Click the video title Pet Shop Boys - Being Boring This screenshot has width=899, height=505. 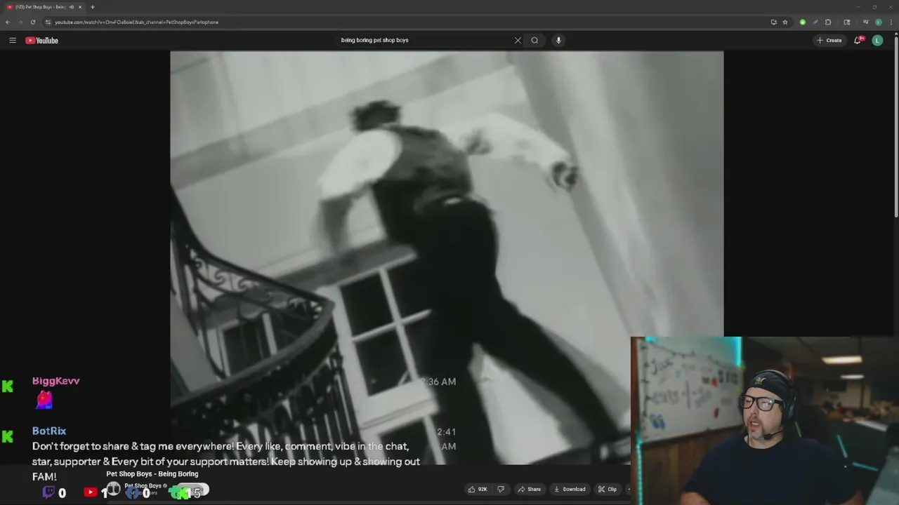coord(152,474)
